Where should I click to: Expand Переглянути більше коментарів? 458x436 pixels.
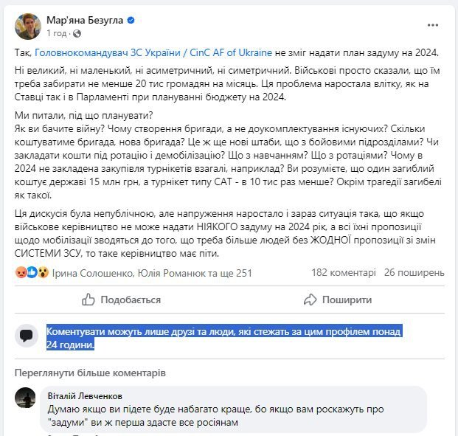click(90, 373)
